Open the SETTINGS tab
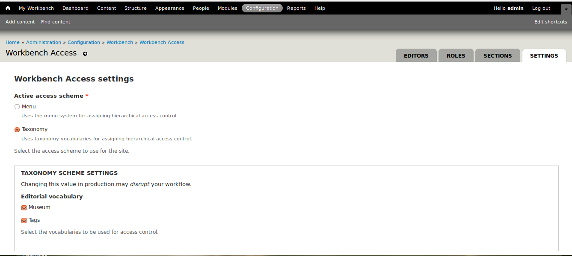This screenshot has width=572, height=256. (x=544, y=55)
